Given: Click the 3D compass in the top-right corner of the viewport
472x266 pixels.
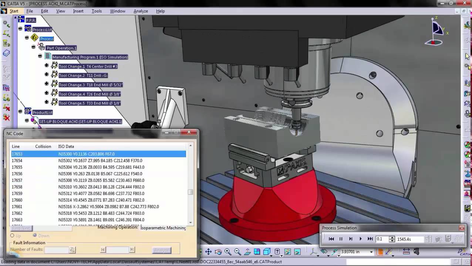Looking at the screenshot, I should pyautogui.click(x=438, y=31).
